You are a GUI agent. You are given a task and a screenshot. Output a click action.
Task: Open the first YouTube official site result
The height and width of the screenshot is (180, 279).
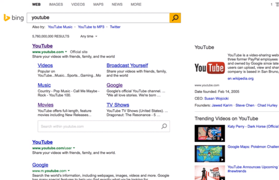[42, 46]
